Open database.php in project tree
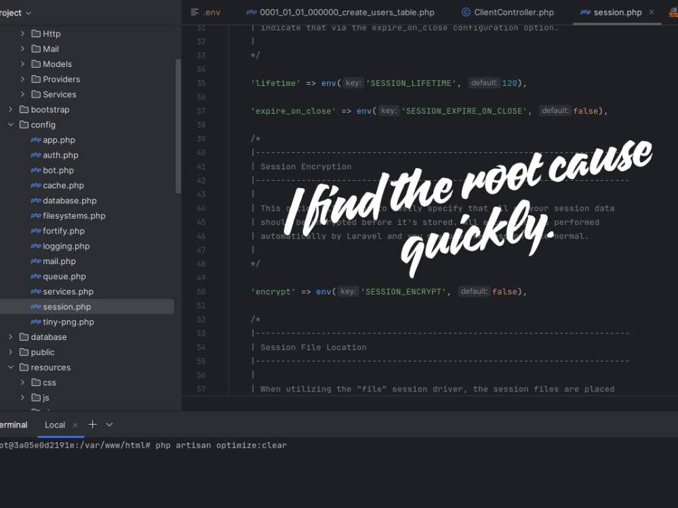 click(70, 200)
